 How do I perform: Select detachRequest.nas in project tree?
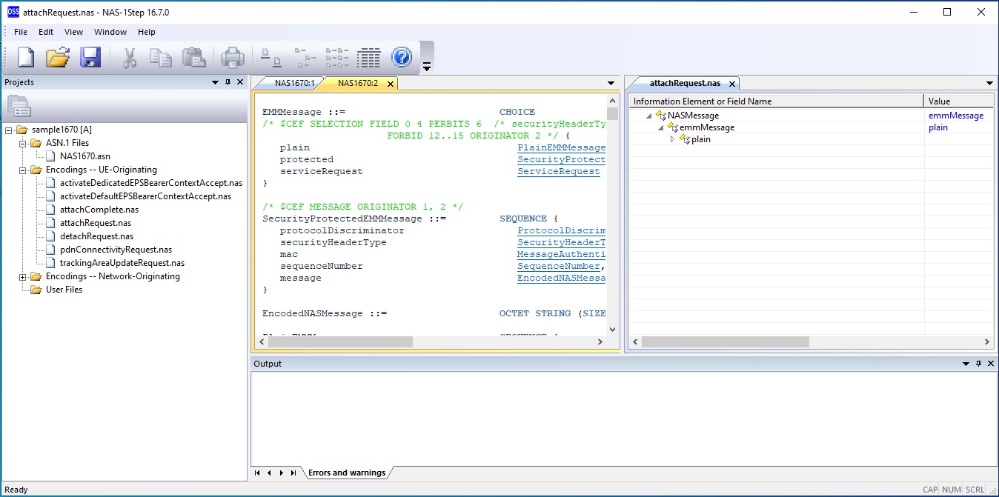pyautogui.click(x=96, y=236)
